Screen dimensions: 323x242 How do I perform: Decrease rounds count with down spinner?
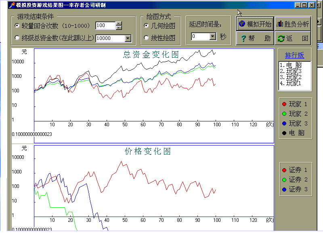(x=119, y=27)
